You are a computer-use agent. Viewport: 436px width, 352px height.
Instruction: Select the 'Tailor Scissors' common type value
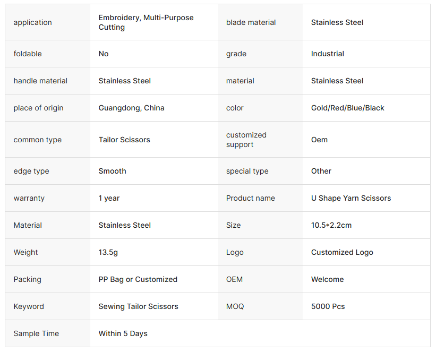coord(124,140)
